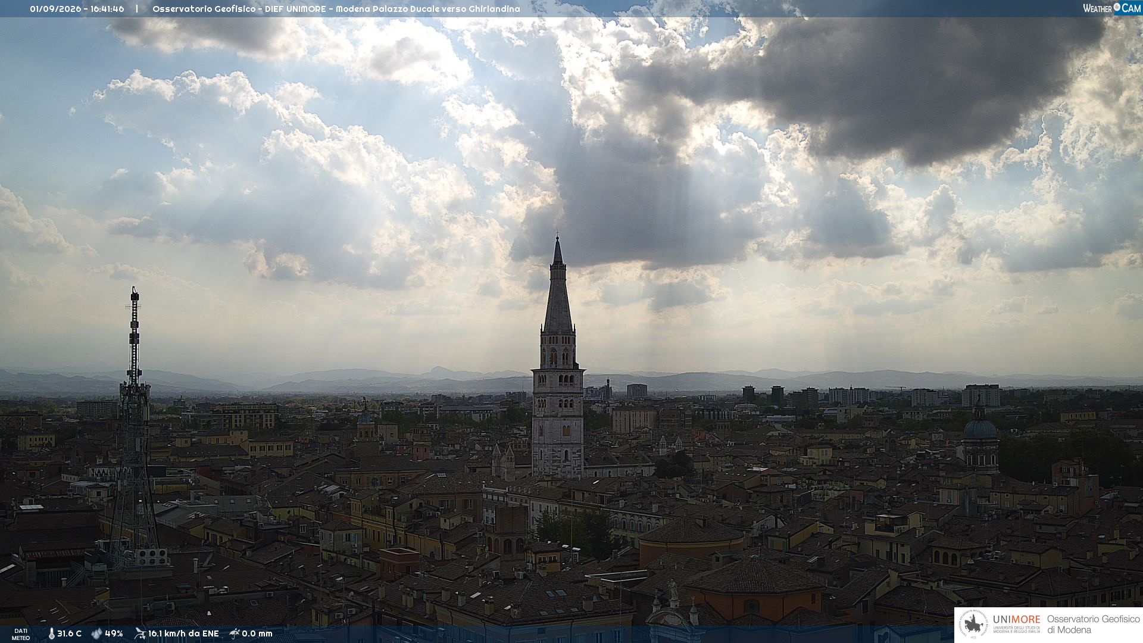The height and width of the screenshot is (643, 1143).
Task: Click the thermometer temperature icon
Action: (51, 633)
